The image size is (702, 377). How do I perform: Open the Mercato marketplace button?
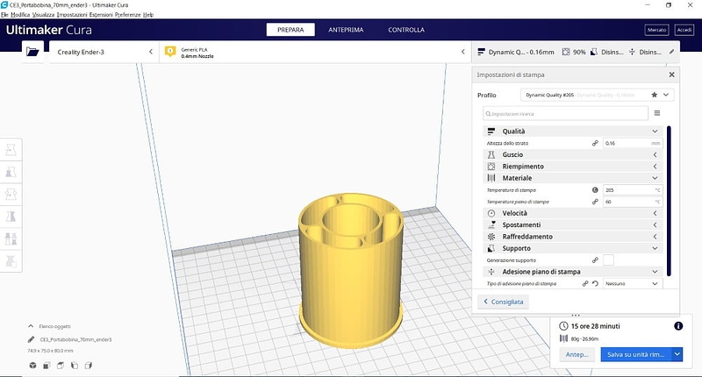[x=656, y=30]
